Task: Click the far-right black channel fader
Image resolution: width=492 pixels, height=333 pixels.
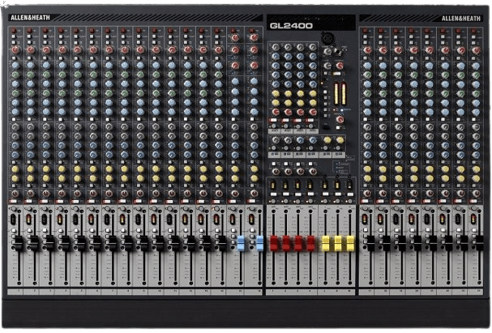Action: [478, 241]
